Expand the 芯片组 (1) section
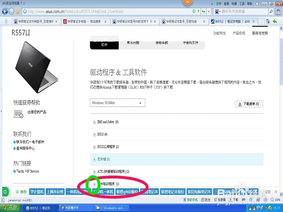The height and width of the screenshot is (212, 283). point(94,159)
